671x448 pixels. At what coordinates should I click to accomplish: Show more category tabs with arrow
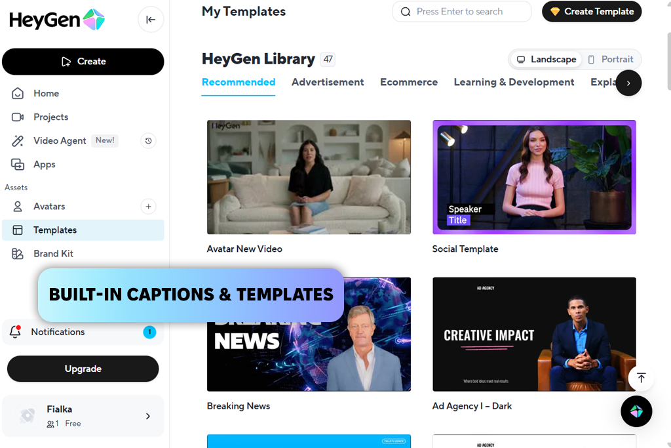coord(628,83)
